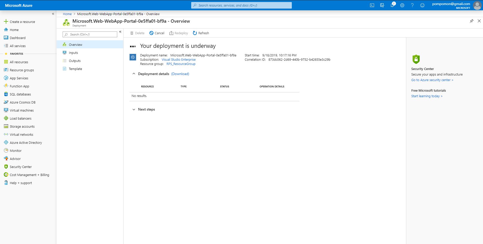Screen dimensions: 483x244
Task: Click the Microsoft Azure logo text
Action: [19, 5]
